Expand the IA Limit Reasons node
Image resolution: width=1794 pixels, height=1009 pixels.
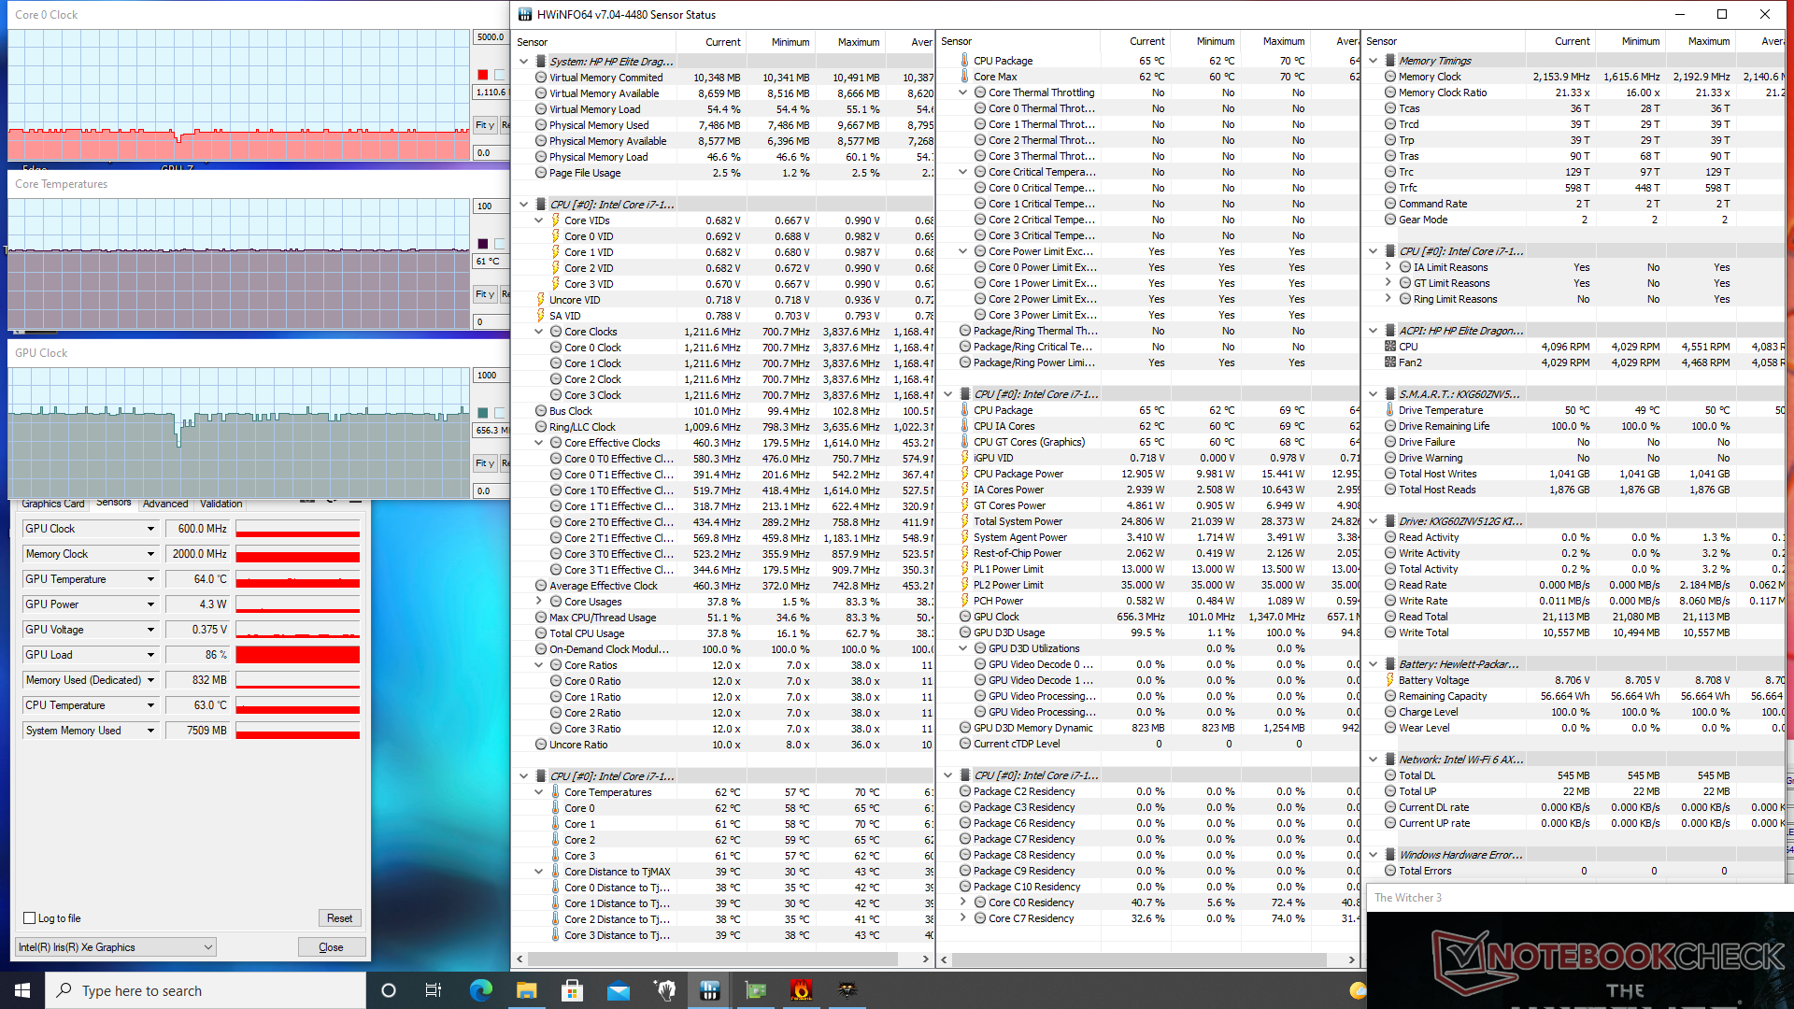(1388, 267)
